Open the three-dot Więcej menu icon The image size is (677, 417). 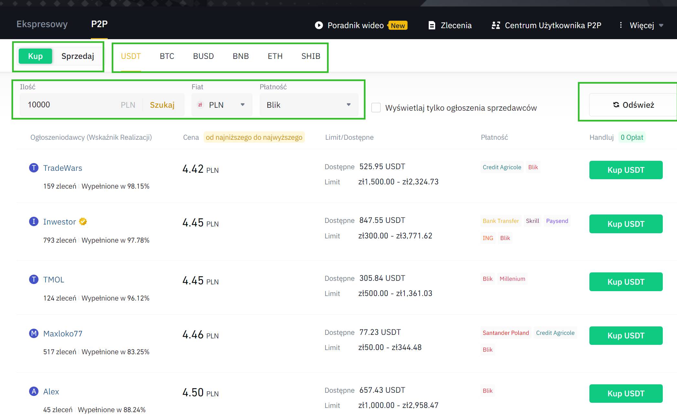point(620,25)
